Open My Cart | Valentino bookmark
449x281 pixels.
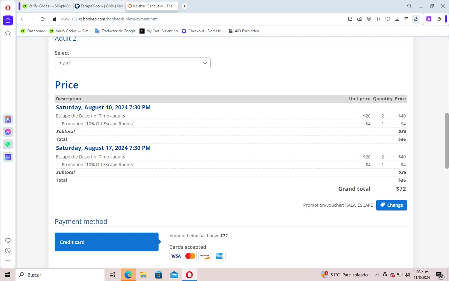pos(159,31)
